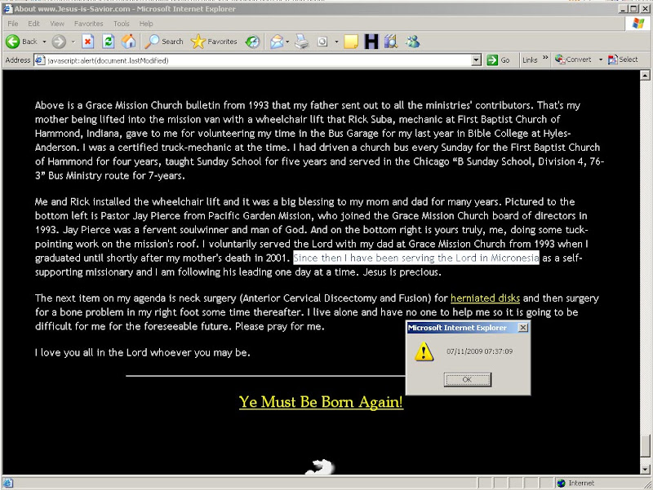The width and height of the screenshot is (653, 490).
Task: Open the Search pane
Action: [164, 42]
